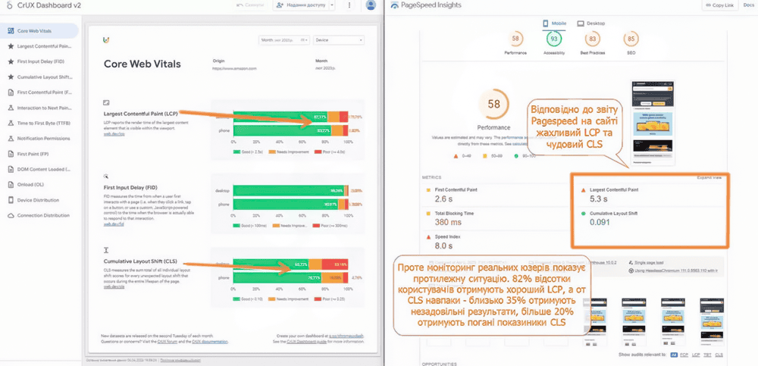Expand the share access dropdown arrow
This screenshot has width=758, height=366.
click(332, 5)
